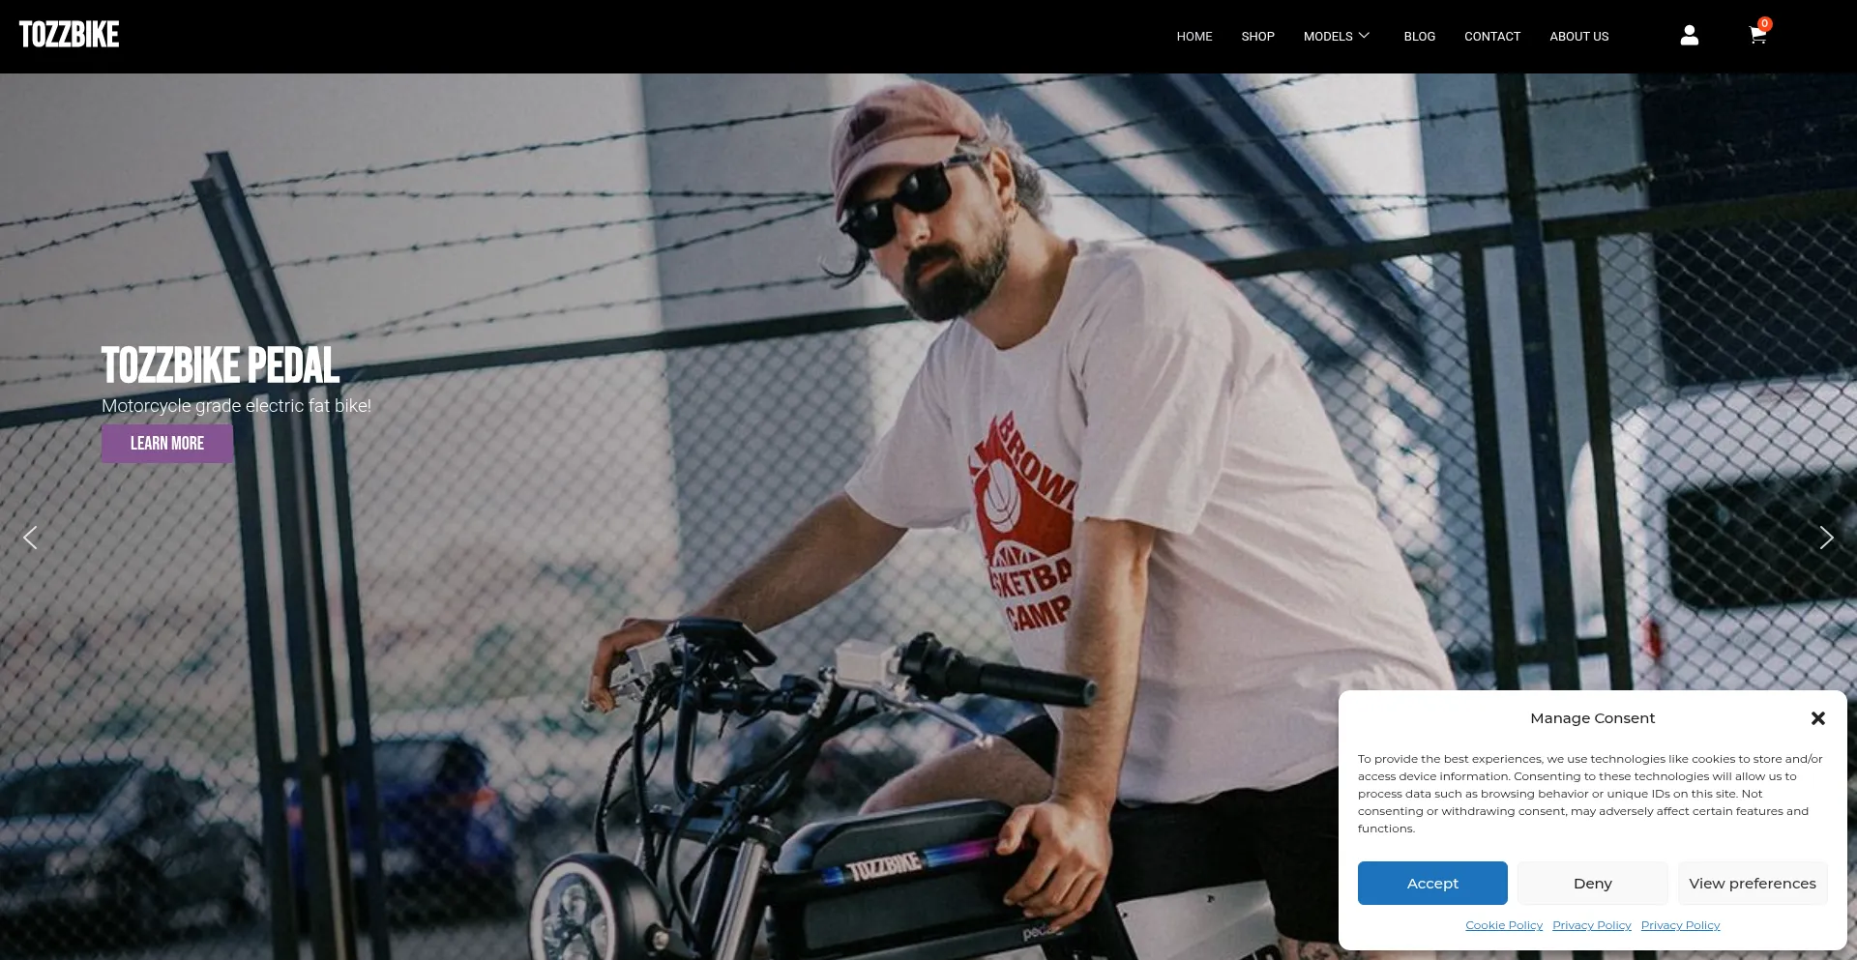Click the TOZZBIKE logo in header
The image size is (1857, 960).
pyautogui.click(x=69, y=35)
